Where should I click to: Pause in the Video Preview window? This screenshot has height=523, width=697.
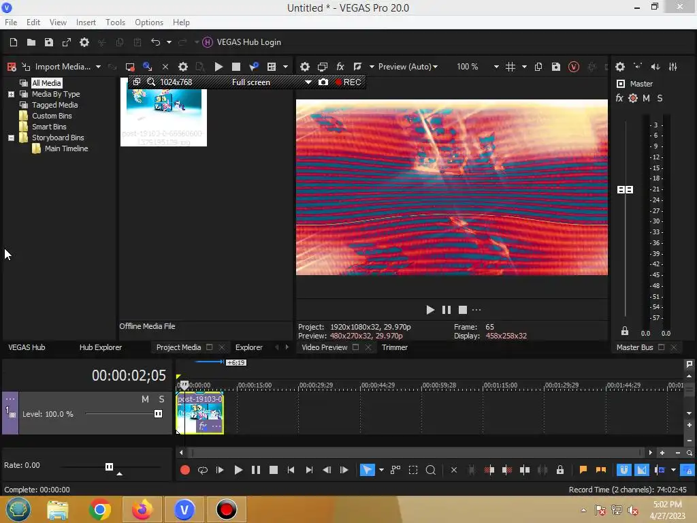(447, 310)
